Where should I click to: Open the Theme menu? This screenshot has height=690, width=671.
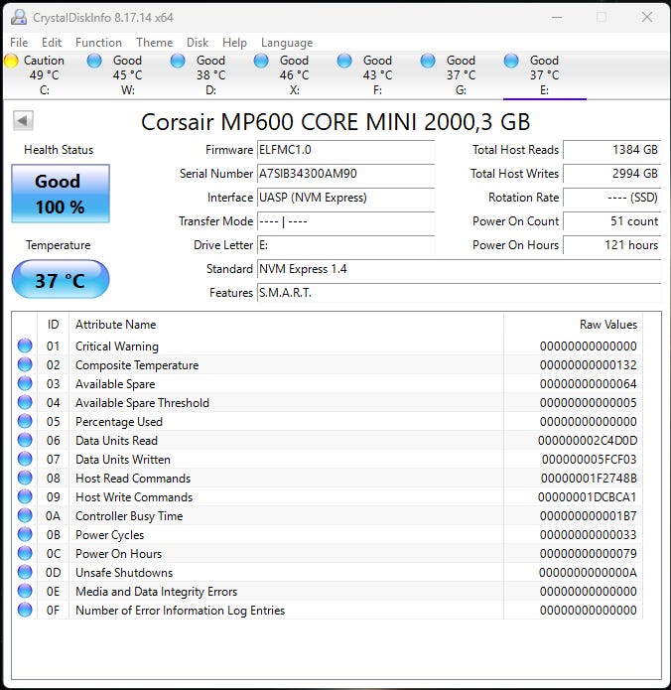click(x=155, y=43)
